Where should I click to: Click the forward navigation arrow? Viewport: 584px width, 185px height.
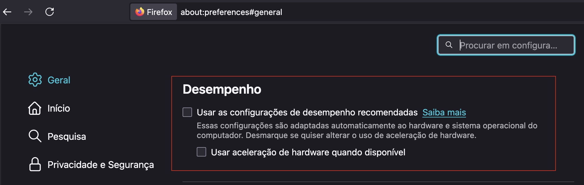(28, 12)
